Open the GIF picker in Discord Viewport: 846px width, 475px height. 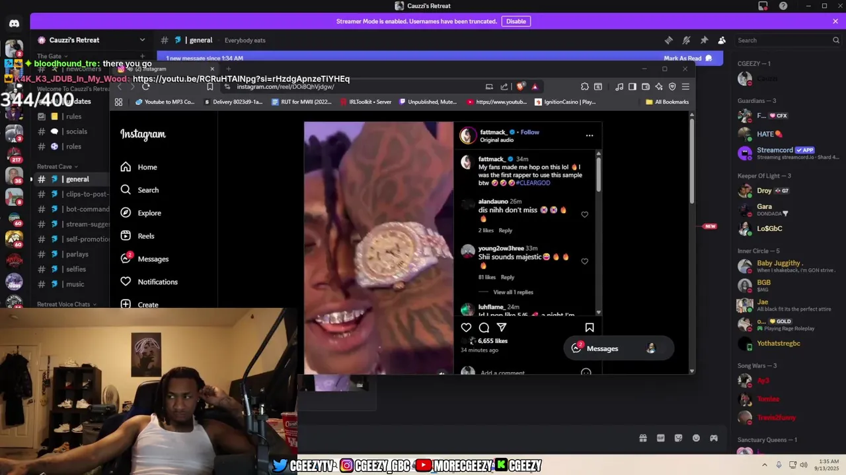pyautogui.click(x=660, y=438)
